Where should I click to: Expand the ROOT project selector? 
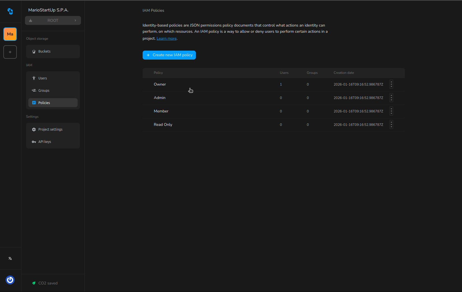point(53,20)
